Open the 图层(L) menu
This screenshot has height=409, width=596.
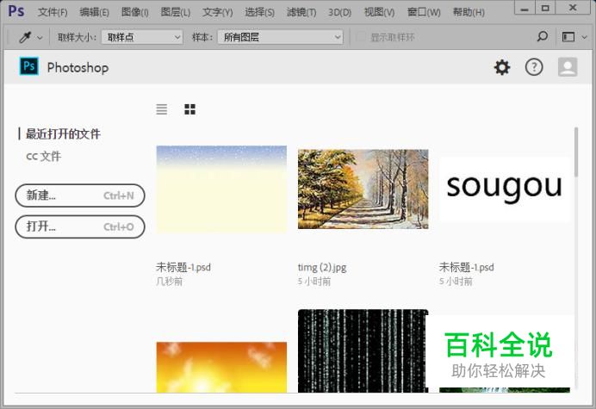175,13
